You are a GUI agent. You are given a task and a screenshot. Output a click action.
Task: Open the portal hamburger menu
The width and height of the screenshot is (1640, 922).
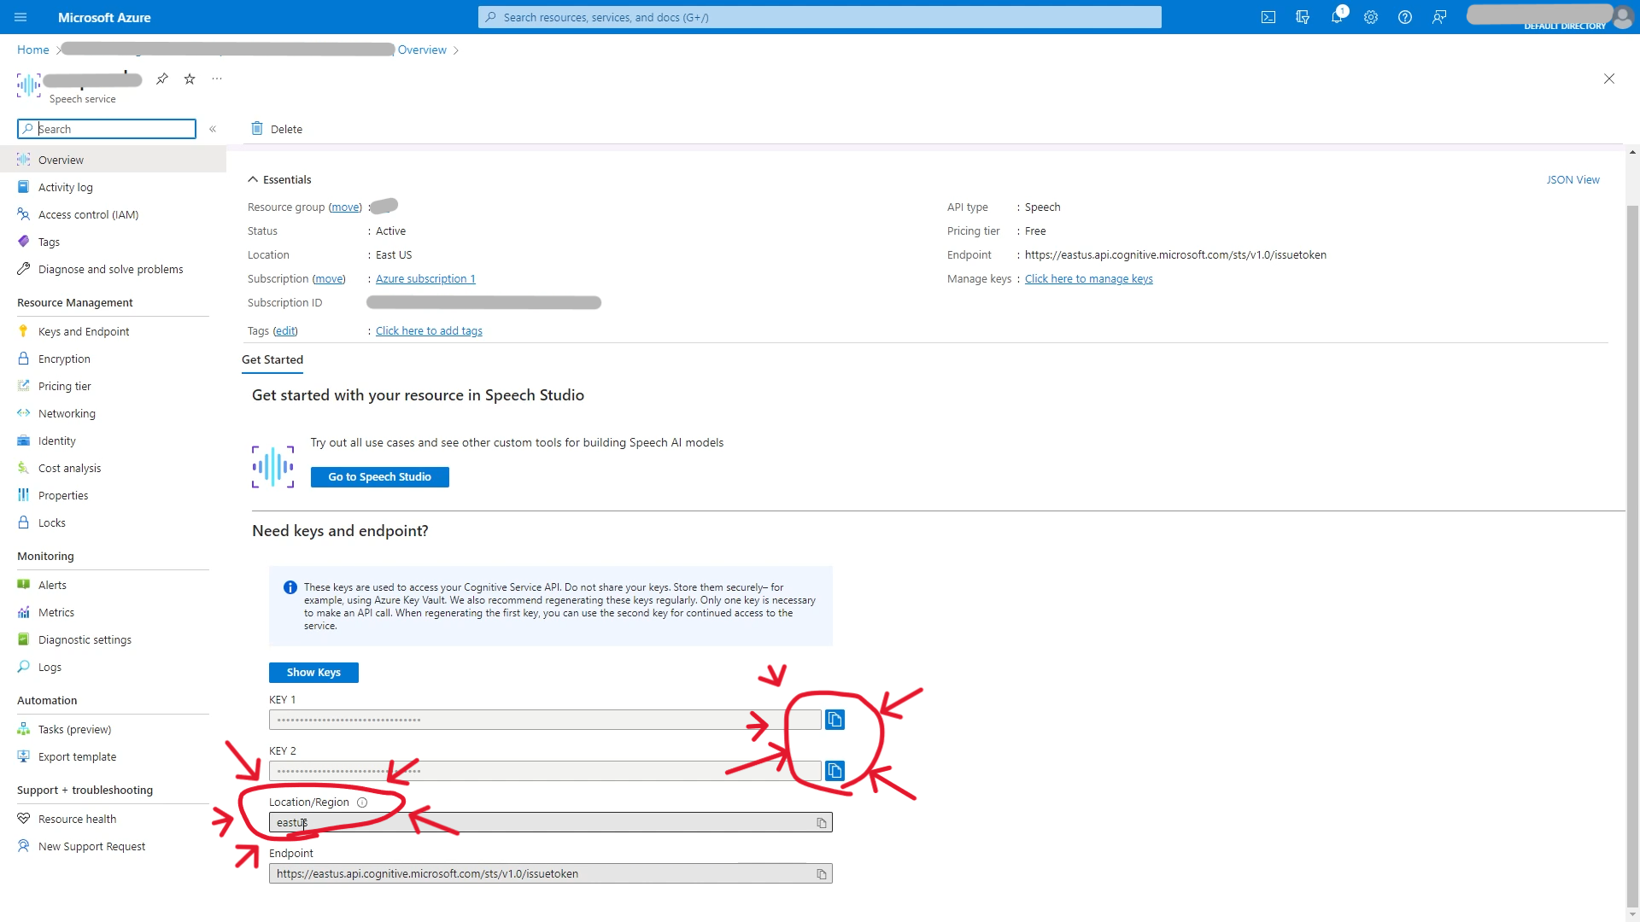point(20,17)
